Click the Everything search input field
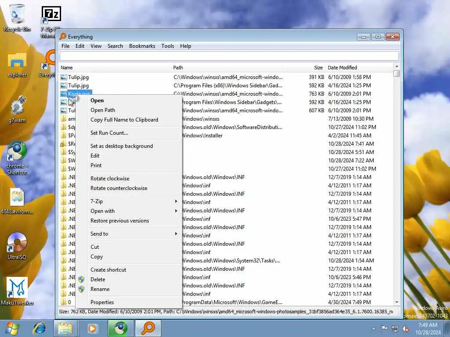The width and height of the screenshot is (450, 337). pos(229,56)
